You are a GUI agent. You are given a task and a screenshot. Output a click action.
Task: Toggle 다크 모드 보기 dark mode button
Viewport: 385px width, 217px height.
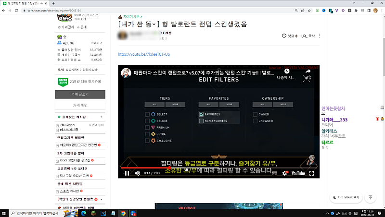coord(346,197)
